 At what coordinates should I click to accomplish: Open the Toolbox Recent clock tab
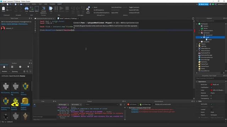[20, 67]
